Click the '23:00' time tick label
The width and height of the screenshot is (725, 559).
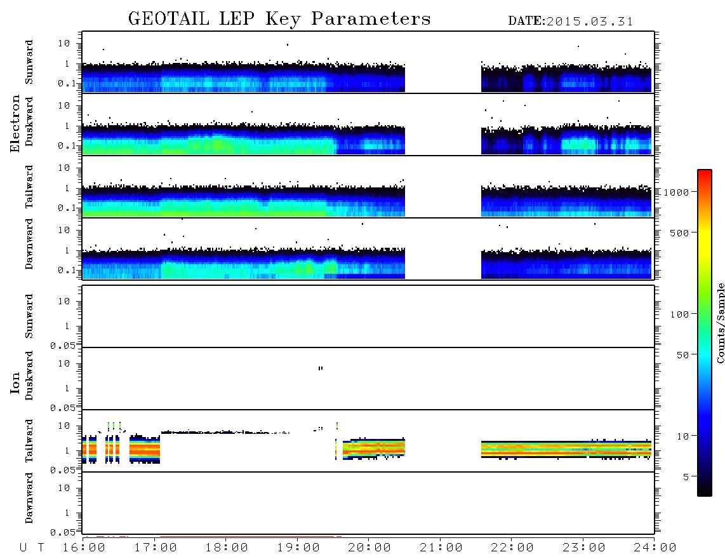point(584,548)
